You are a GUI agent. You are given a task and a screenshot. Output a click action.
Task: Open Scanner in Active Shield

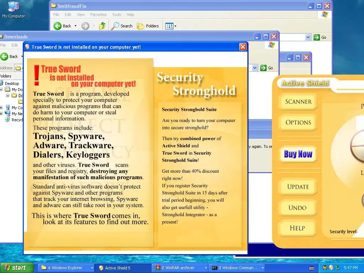coord(298,102)
